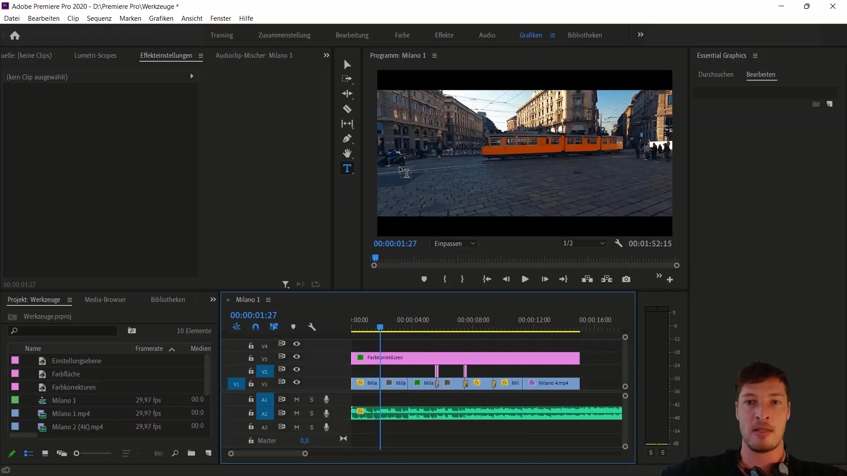The image size is (847, 476).
Task: Mute the A1 audio track
Action: 296,400
